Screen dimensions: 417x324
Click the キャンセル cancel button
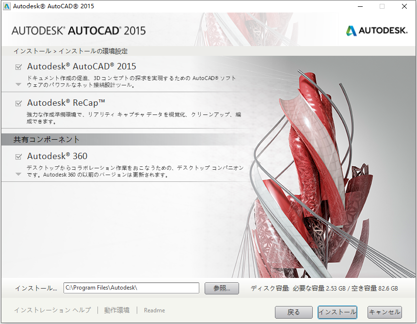[385, 312]
